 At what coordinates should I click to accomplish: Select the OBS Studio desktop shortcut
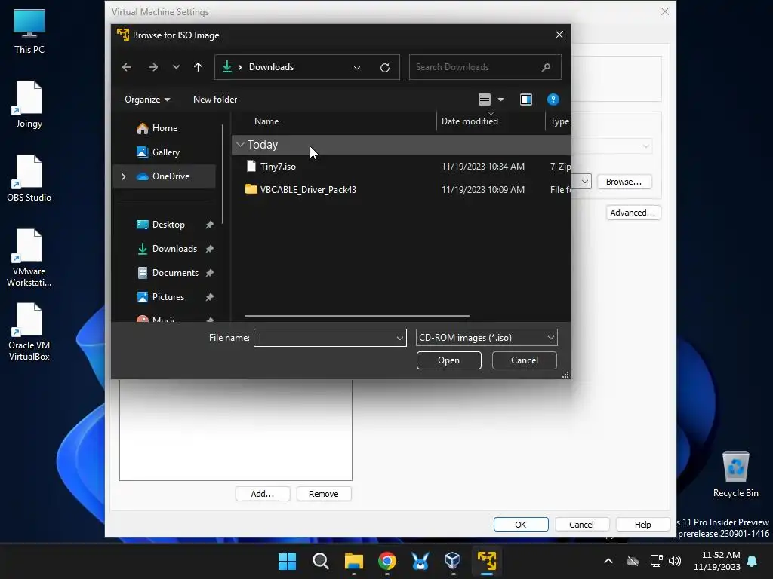pyautogui.click(x=29, y=179)
